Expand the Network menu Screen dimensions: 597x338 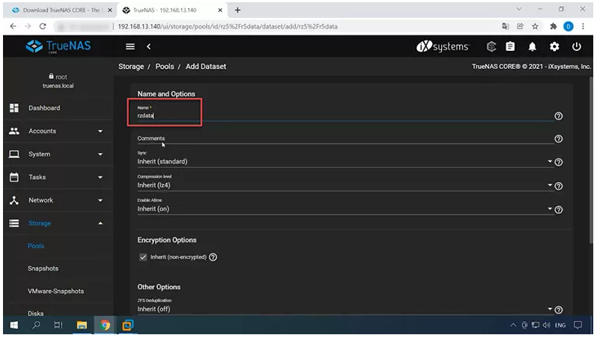point(57,200)
